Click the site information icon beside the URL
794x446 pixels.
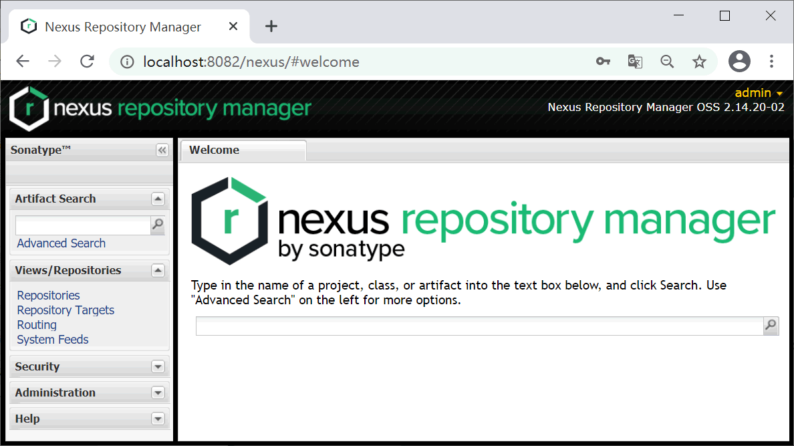coord(127,61)
